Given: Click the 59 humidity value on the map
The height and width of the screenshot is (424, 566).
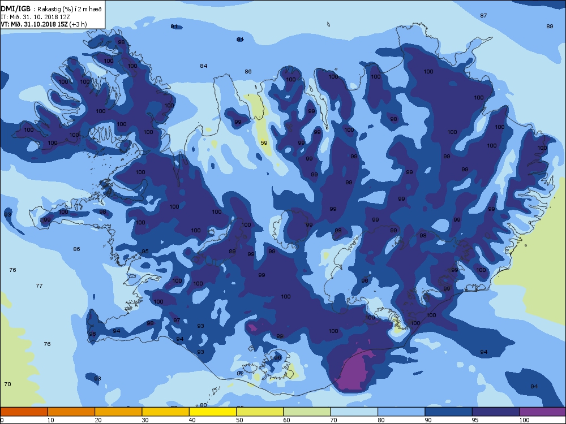Looking at the screenshot, I should 264,143.
